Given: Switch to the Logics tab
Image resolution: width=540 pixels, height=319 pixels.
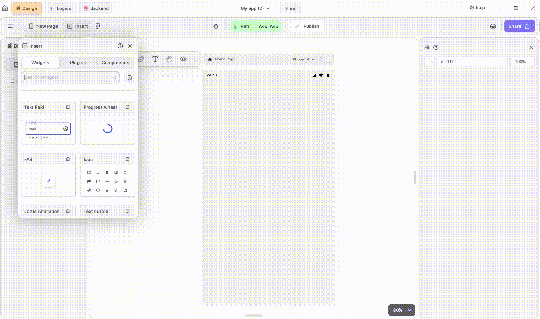Looking at the screenshot, I should (60, 8).
